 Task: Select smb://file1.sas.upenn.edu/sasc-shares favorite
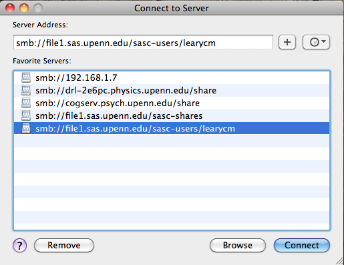[x=172, y=115]
